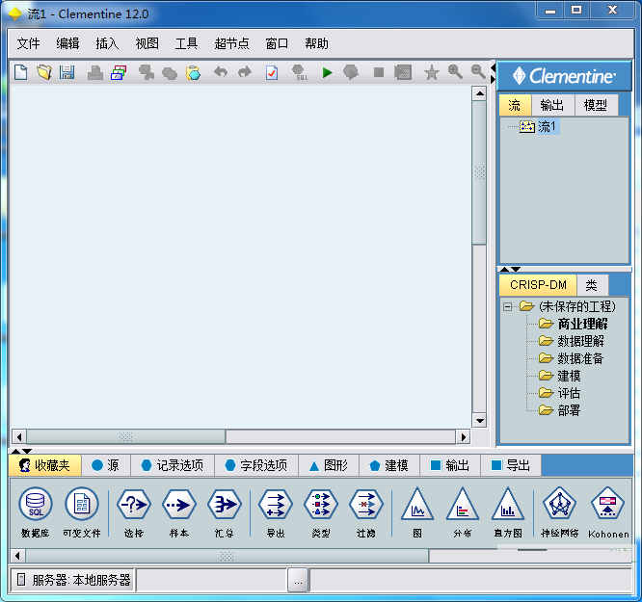
Task: Open the 建模 palette tab
Action: tap(389, 465)
